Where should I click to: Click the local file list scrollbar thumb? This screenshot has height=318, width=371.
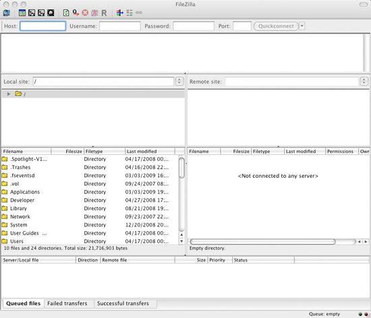tap(181, 168)
